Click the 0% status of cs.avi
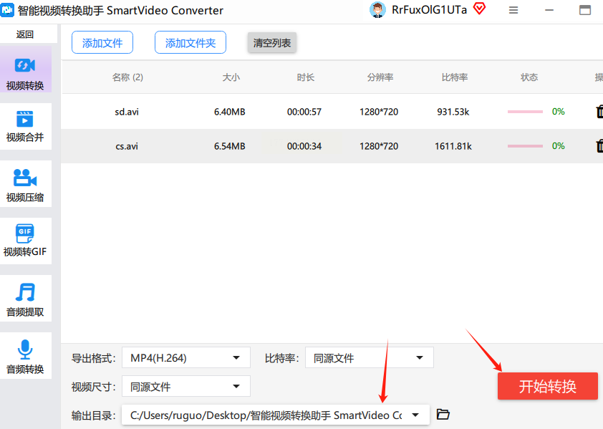603x429 pixels. tap(559, 146)
